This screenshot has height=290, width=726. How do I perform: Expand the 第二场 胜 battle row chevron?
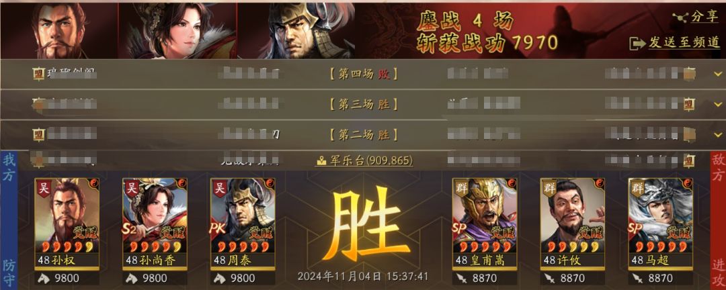(718, 134)
